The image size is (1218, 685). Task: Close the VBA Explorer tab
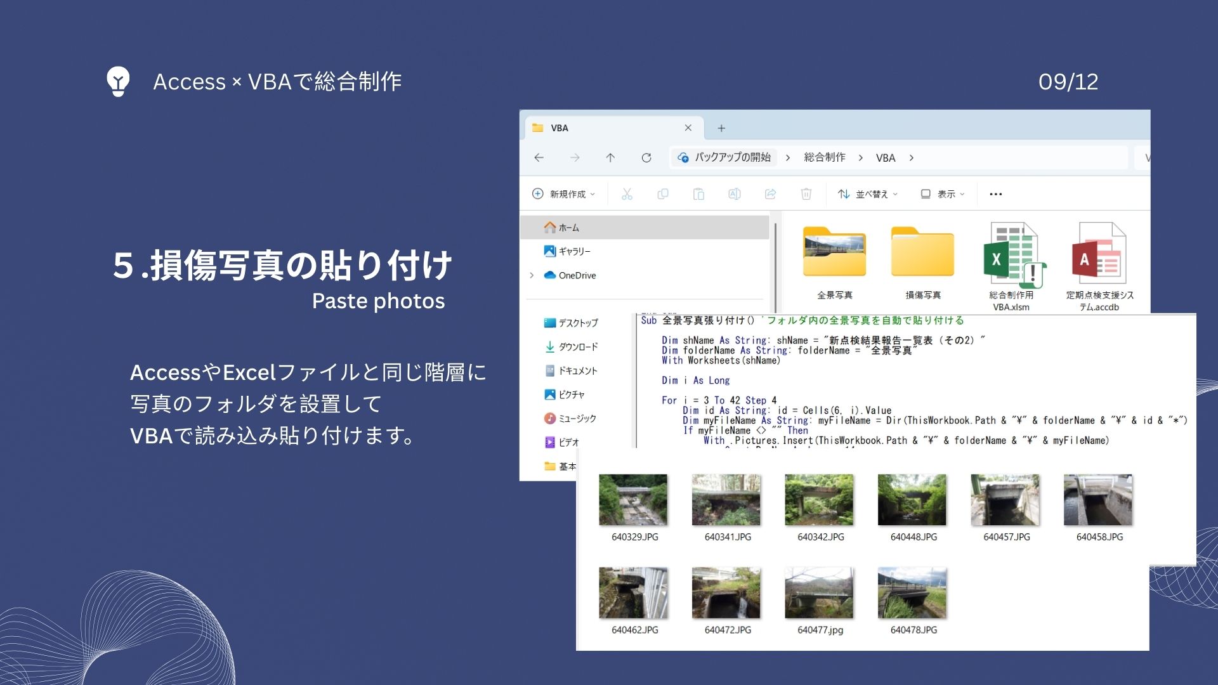[x=688, y=128]
